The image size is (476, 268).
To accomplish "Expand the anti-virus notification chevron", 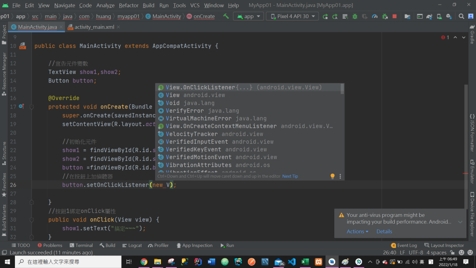I will pos(460,222).
